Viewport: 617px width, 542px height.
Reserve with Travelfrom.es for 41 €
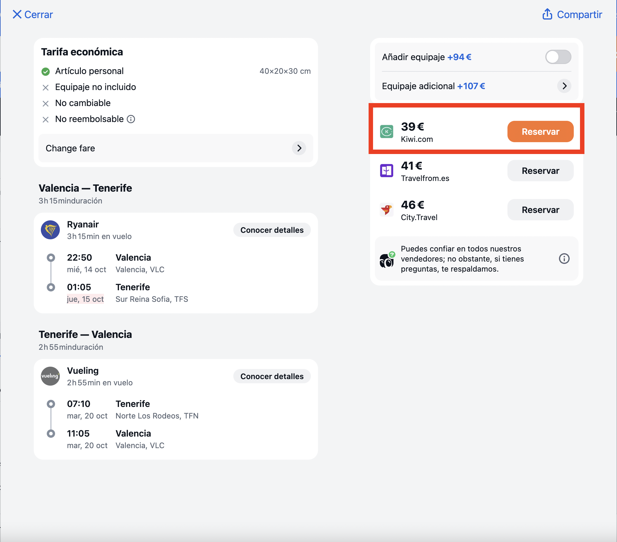[x=540, y=171]
